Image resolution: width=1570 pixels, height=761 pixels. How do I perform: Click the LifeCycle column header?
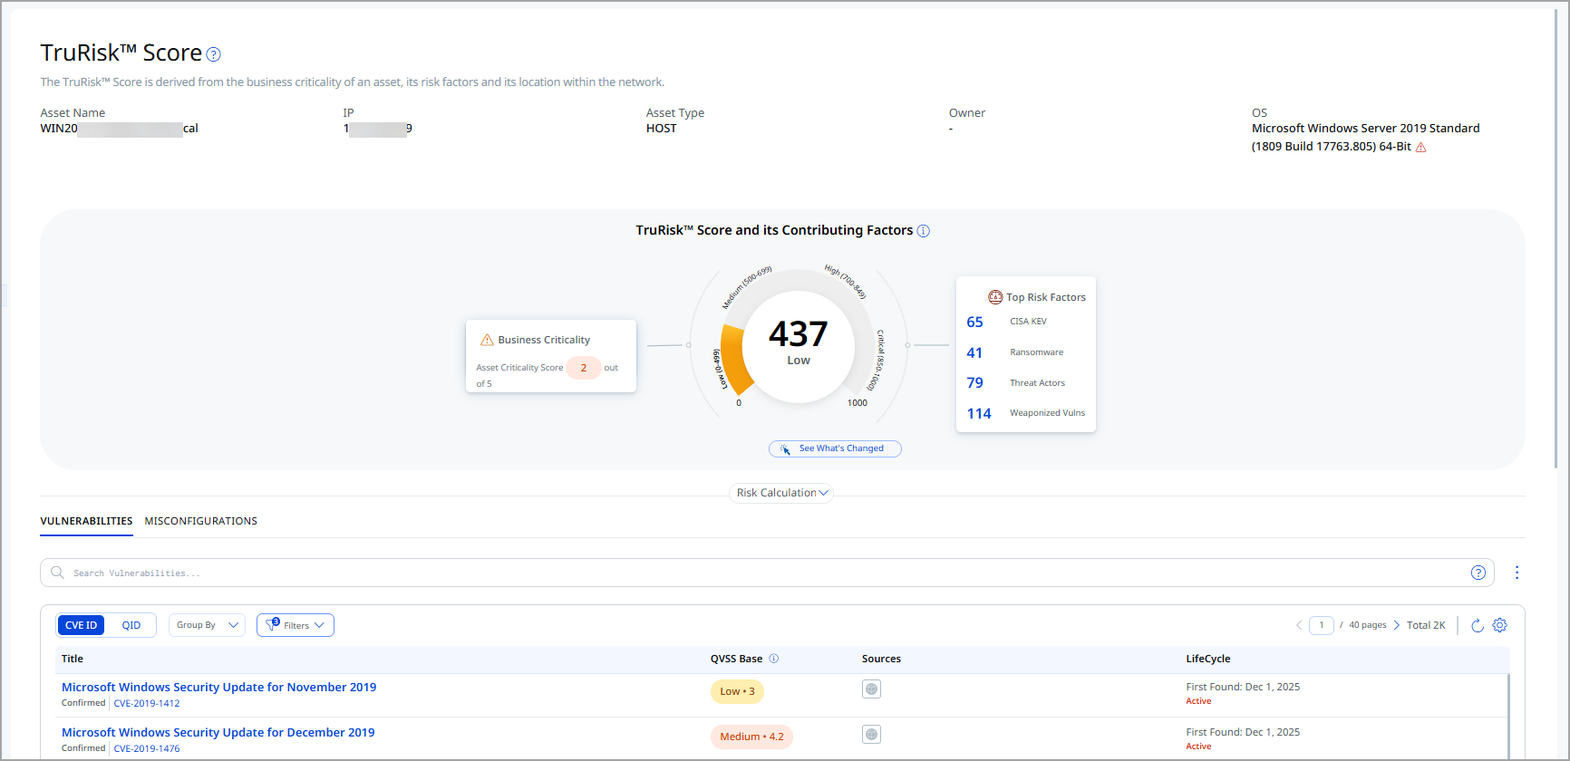tap(1208, 659)
